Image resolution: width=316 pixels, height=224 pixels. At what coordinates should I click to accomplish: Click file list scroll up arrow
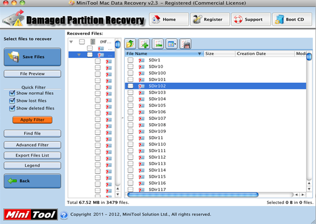pos(309,183)
